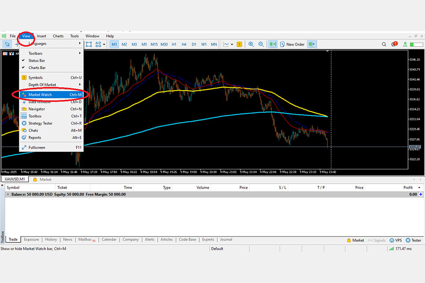Select the XAUUSD,M1 chart tab
425x283 pixels.
(15, 179)
